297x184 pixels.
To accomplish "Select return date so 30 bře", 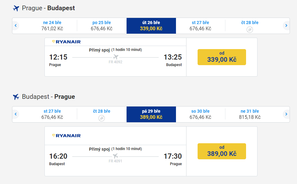I will [200, 114].
